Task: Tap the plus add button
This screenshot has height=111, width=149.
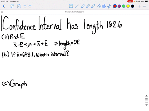Action: pos(139,6)
